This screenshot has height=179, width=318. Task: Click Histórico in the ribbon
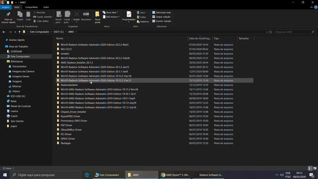[143, 21]
